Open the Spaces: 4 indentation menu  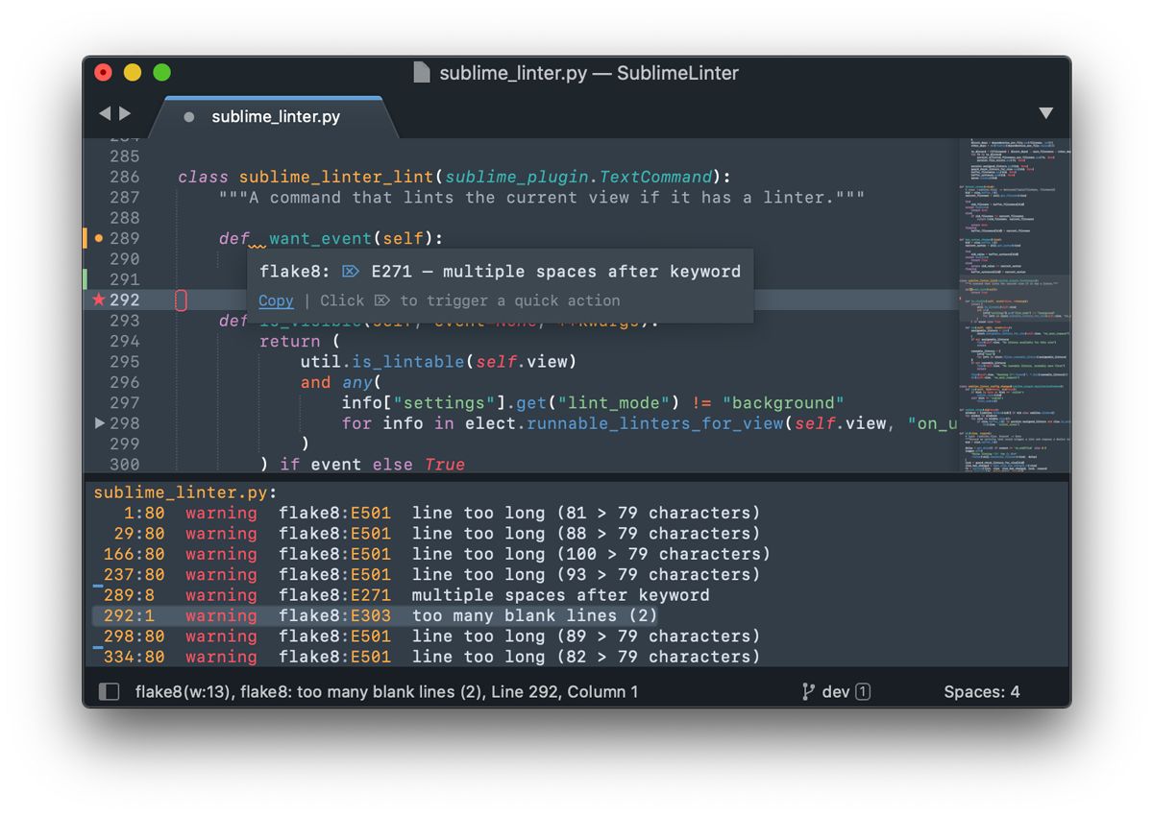point(982,691)
